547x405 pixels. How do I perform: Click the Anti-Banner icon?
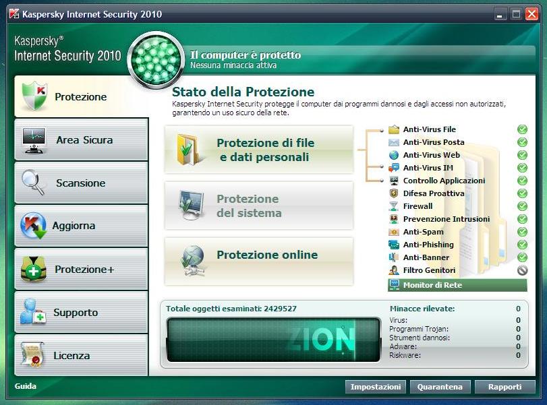[394, 257]
